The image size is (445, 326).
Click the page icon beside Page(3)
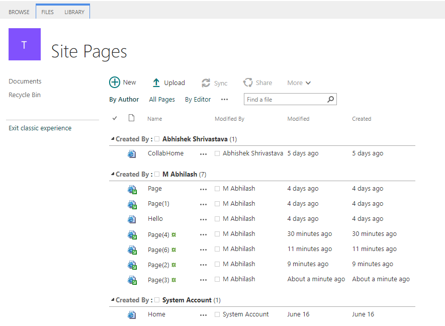click(132, 280)
